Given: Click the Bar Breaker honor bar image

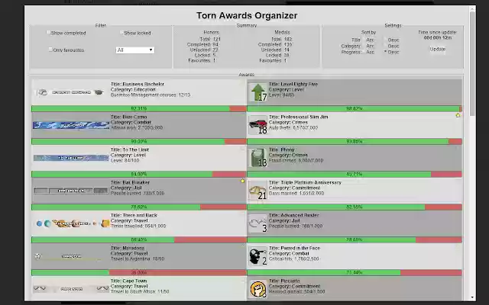Looking at the screenshot, I should point(71,191).
